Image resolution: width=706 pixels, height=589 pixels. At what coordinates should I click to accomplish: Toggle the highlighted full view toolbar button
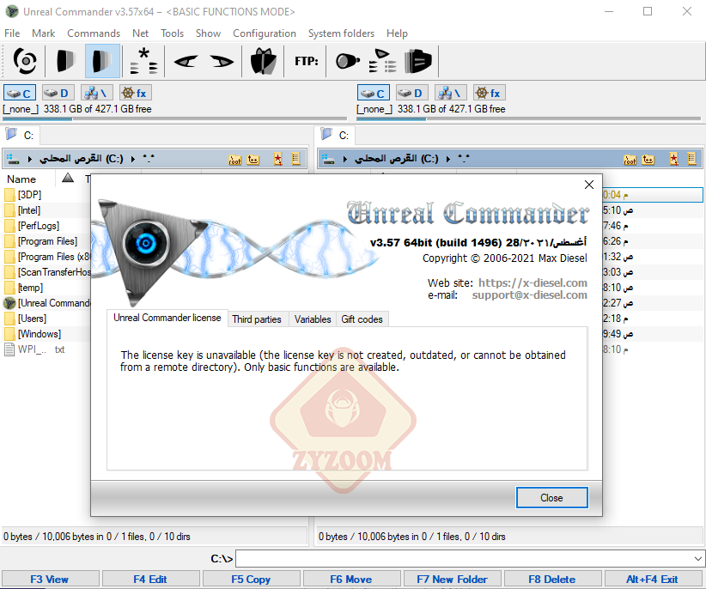click(x=102, y=61)
